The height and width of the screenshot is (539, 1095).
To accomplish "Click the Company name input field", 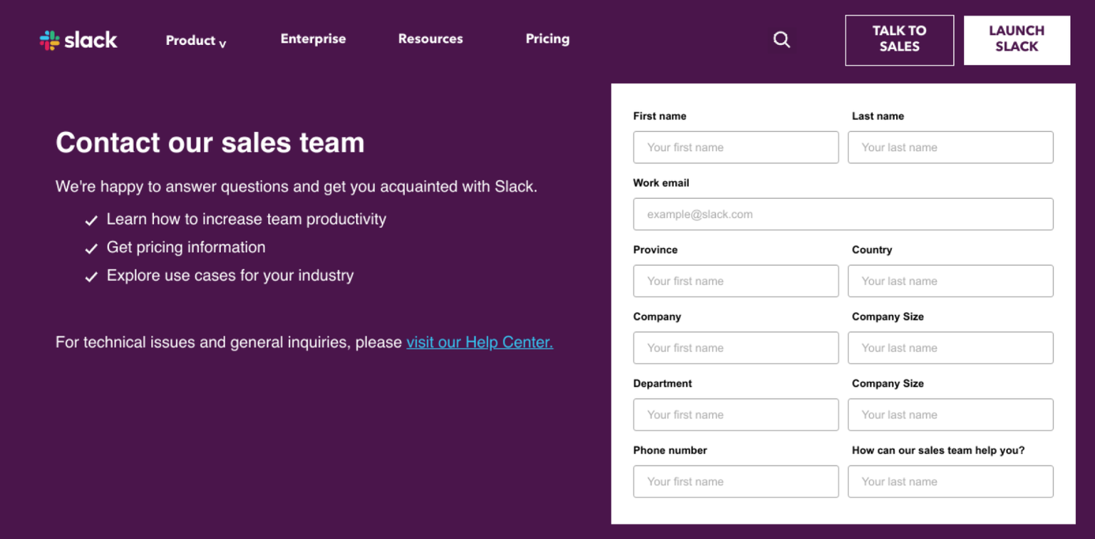I will 736,348.
